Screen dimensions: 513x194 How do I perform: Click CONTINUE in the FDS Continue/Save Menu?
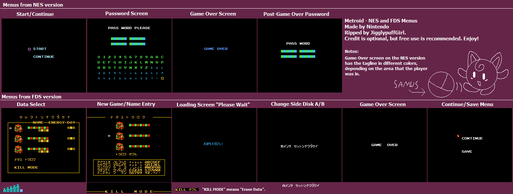472,138
